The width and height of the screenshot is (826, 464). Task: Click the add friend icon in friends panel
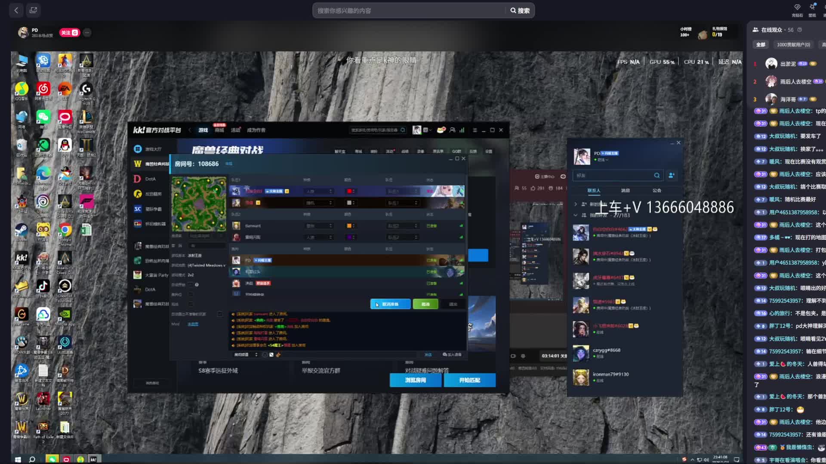[671, 175]
